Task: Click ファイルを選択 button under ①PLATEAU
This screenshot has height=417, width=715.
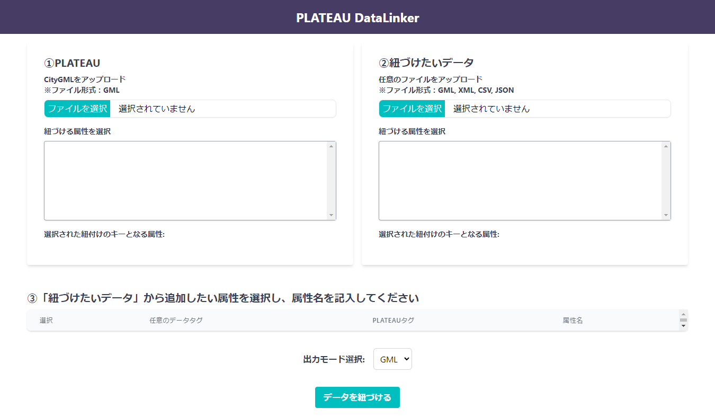Action: pos(77,109)
